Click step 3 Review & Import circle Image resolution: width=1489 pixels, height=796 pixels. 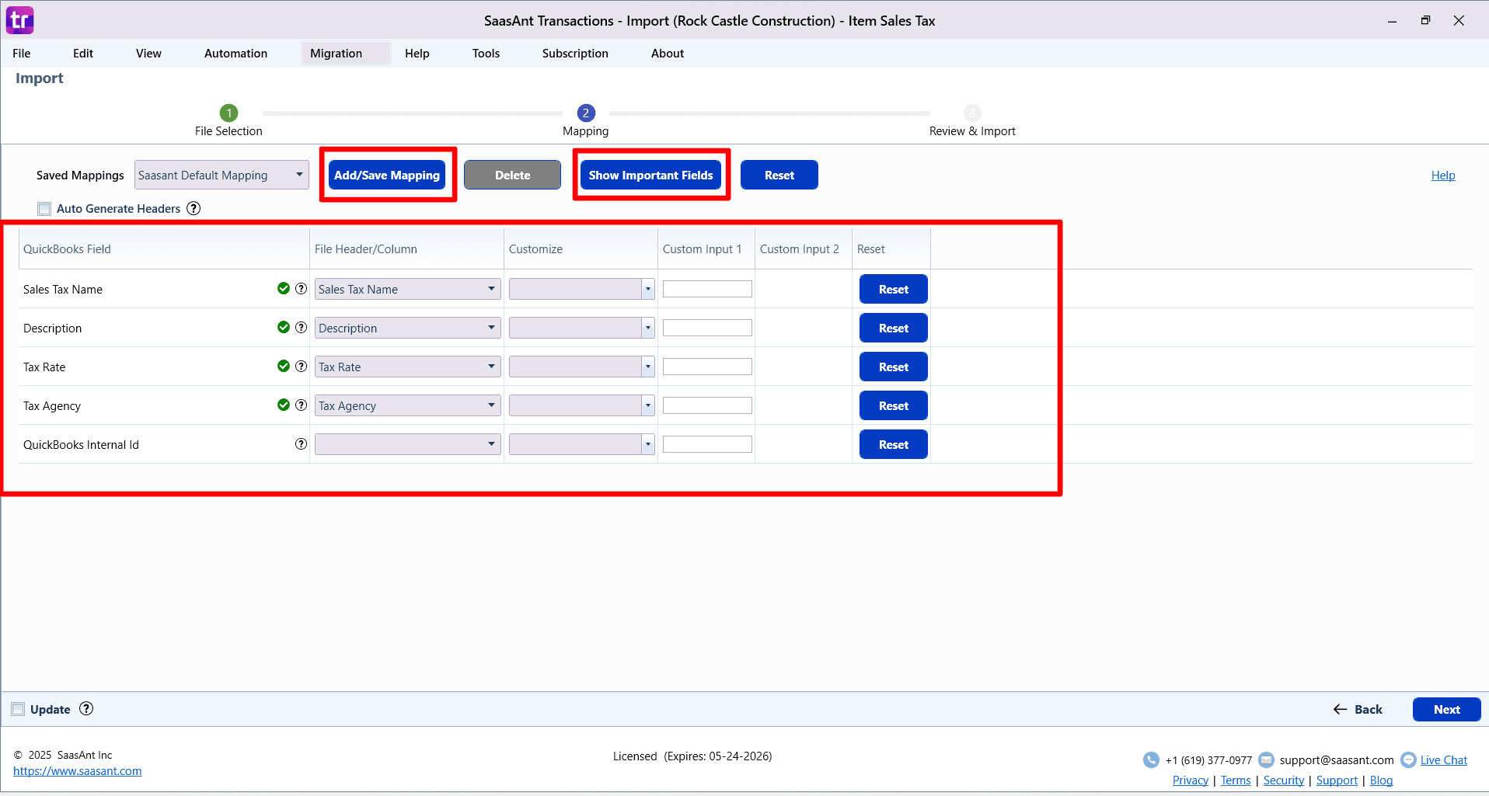[972, 113]
